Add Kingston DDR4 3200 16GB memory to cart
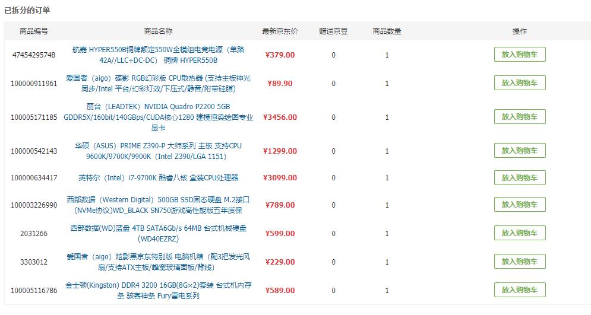 (x=520, y=290)
